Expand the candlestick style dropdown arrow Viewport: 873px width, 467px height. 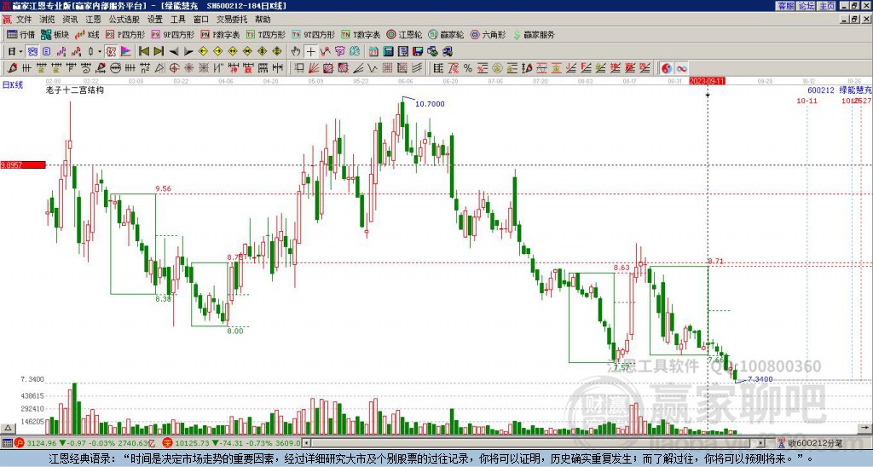click(x=100, y=51)
